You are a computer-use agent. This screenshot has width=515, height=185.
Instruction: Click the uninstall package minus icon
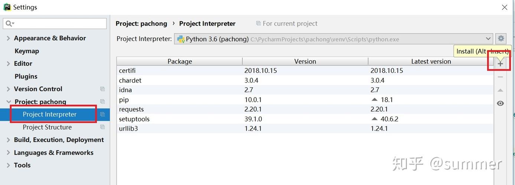(x=500, y=77)
